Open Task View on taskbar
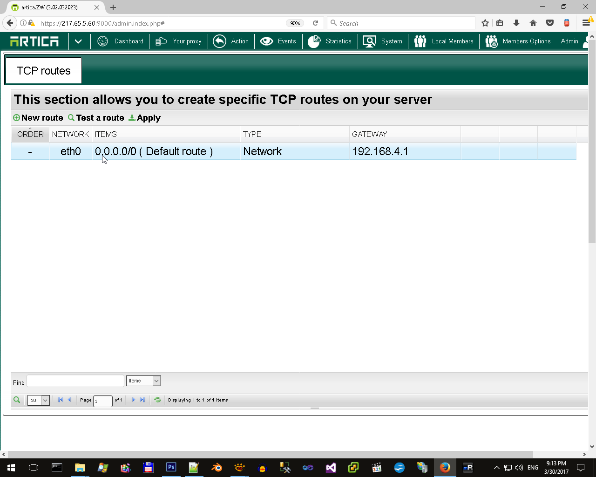The height and width of the screenshot is (477, 596). (x=34, y=468)
